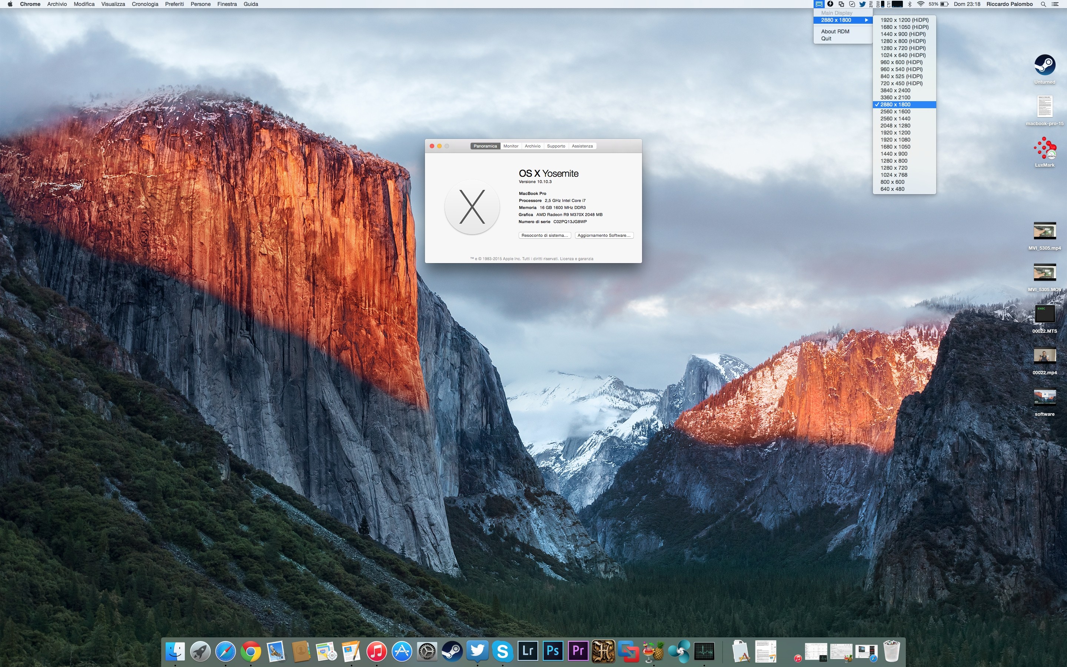The height and width of the screenshot is (667, 1067).
Task: Open the Notification Center list icon
Action: pyautogui.click(x=1055, y=4)
